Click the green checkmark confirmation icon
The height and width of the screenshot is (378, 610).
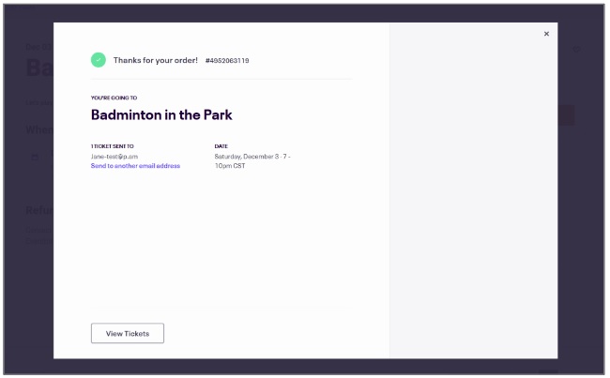[x=99, y=60]
